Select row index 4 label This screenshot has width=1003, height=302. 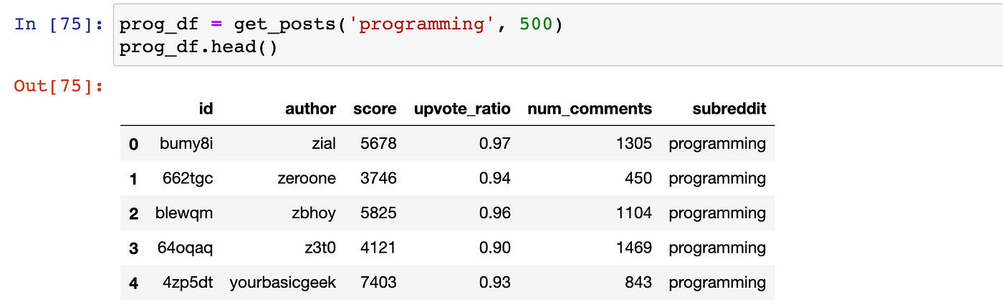(133, 283)
